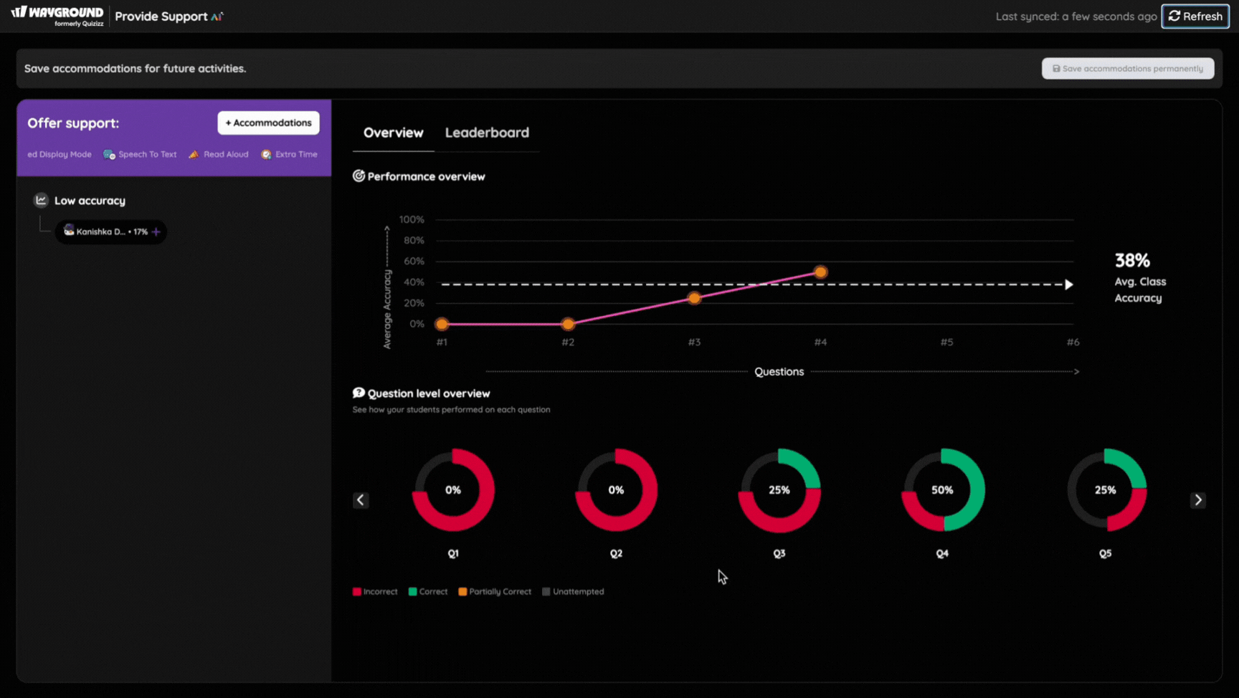Click the Refresh button
Image resolution: width=1239 pixels, height=698 pixels.
point(1195,16)
